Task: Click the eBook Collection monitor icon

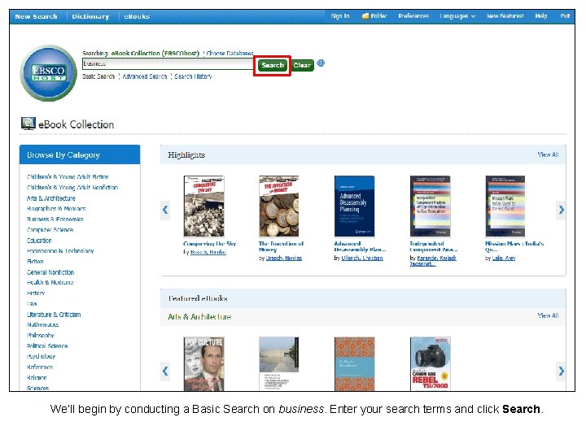Action: [x=28, y=124]
